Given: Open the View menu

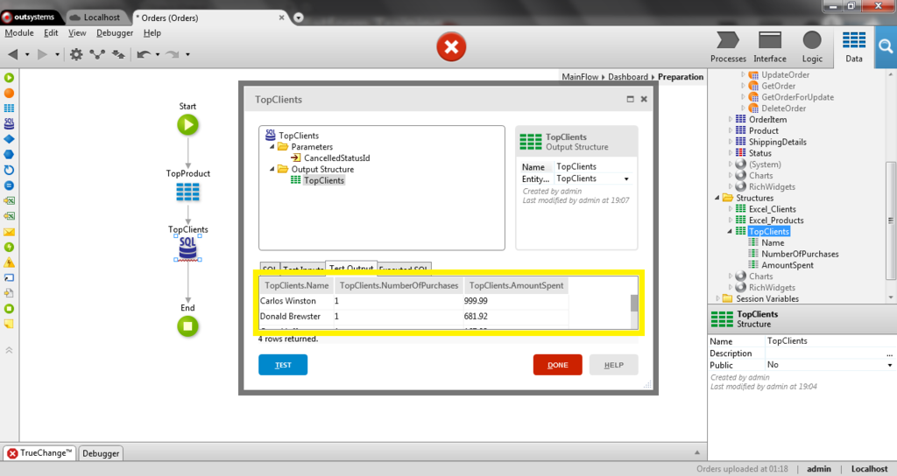Looking at the screenshot, I should pyautogui.click(x=77, y=33).
